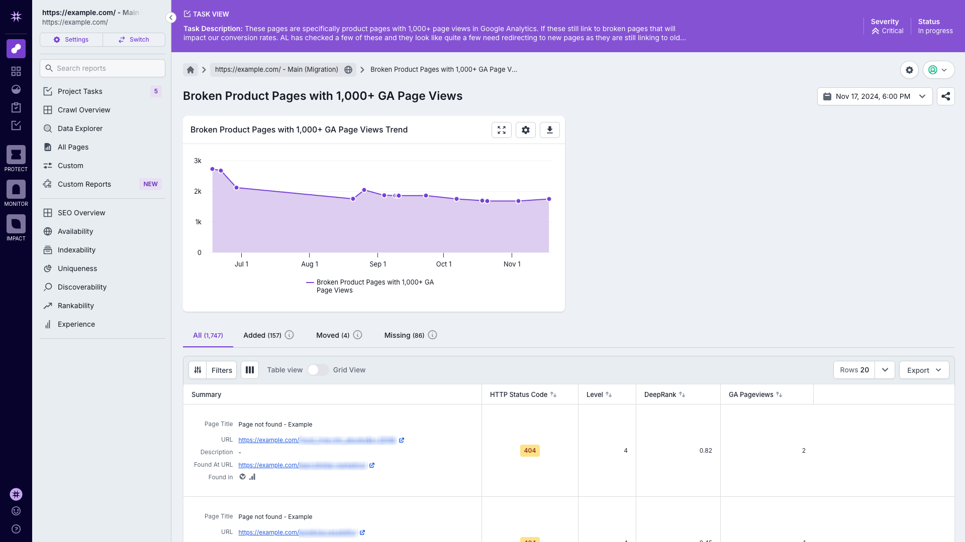Switch to the Moved (4) tab
The height and width of the screenshot is (542, 965).
[333, 335]
